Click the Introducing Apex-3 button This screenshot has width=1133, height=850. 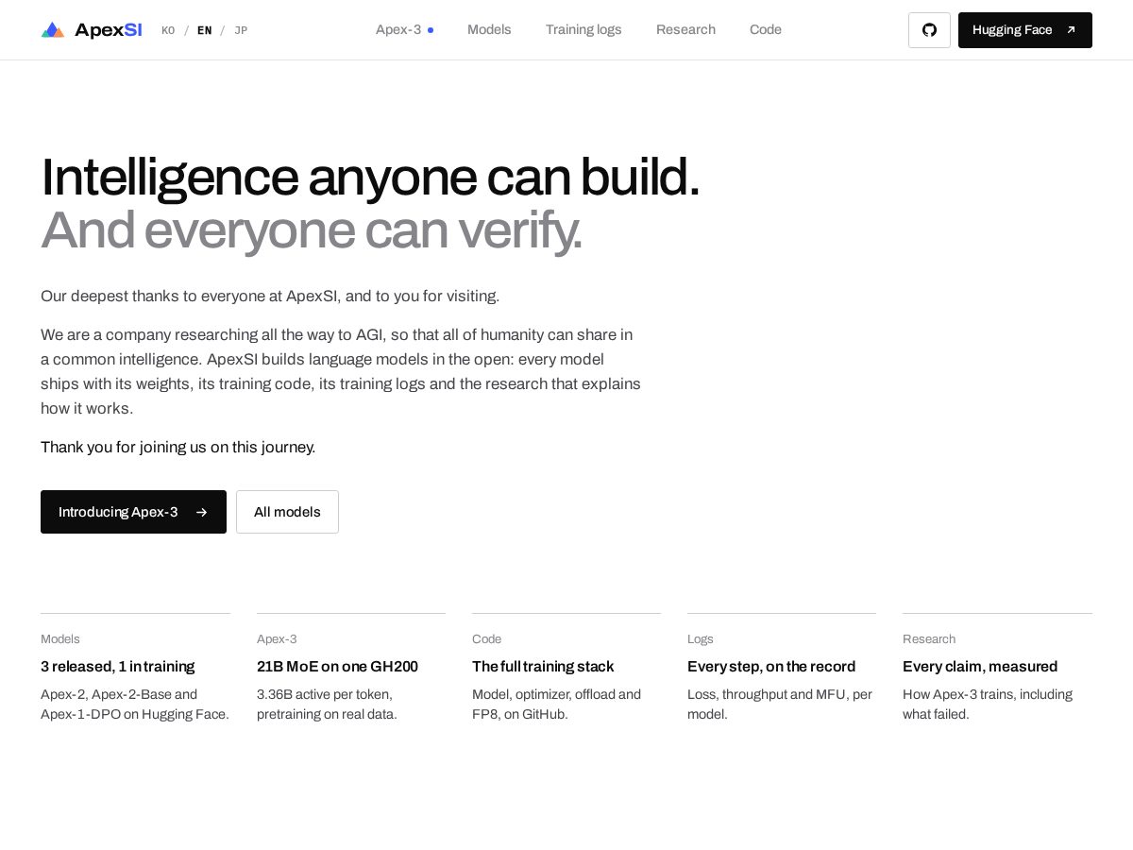click(x=133, y=512)
